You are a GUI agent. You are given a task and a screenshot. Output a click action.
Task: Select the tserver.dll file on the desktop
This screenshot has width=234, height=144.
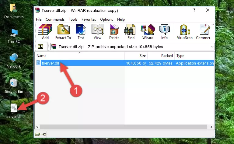click(x=14, y=111)
